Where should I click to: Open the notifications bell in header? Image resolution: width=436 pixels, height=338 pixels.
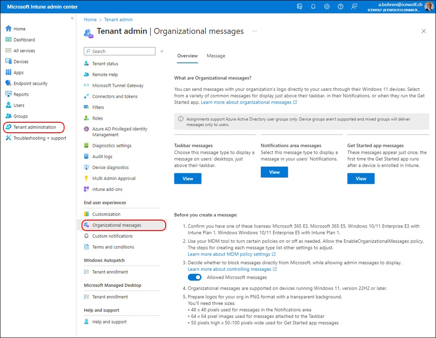coord(313,7)
